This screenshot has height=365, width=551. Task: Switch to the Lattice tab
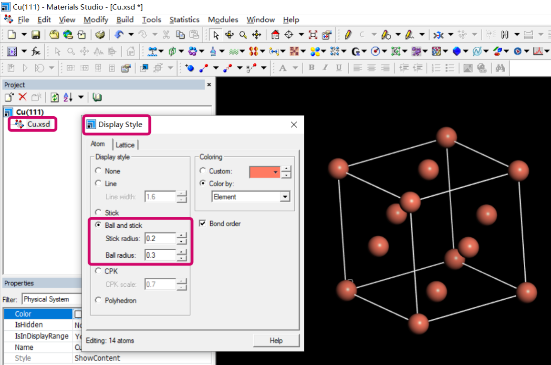click(125, 144)
